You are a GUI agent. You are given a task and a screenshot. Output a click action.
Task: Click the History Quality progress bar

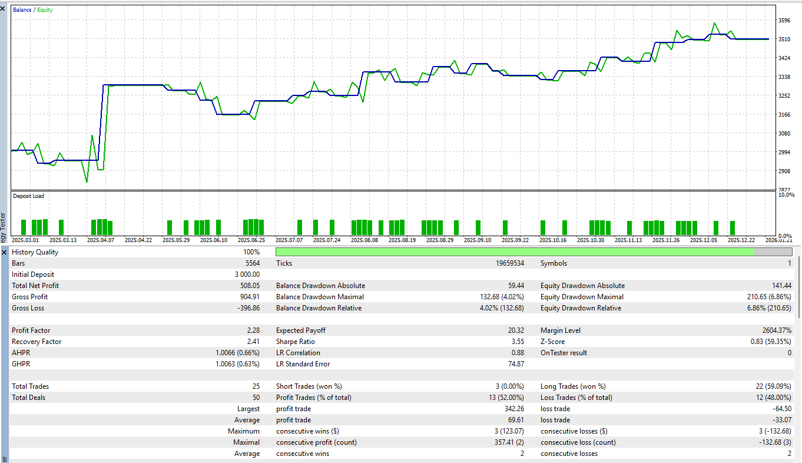(x=530, y=252)
